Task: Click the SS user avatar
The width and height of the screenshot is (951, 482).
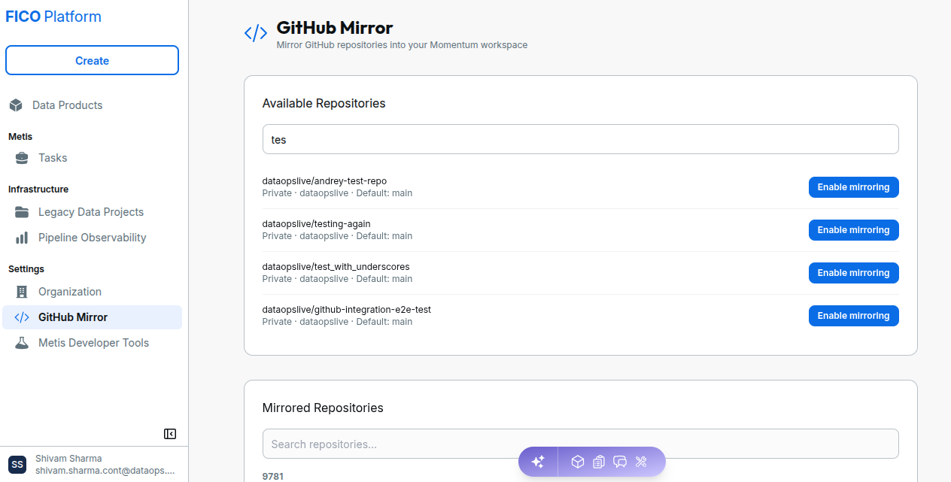Action: [17, 464]
